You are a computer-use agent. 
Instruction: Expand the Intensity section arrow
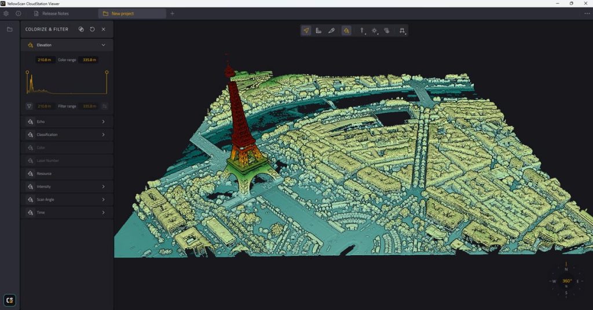103,187
